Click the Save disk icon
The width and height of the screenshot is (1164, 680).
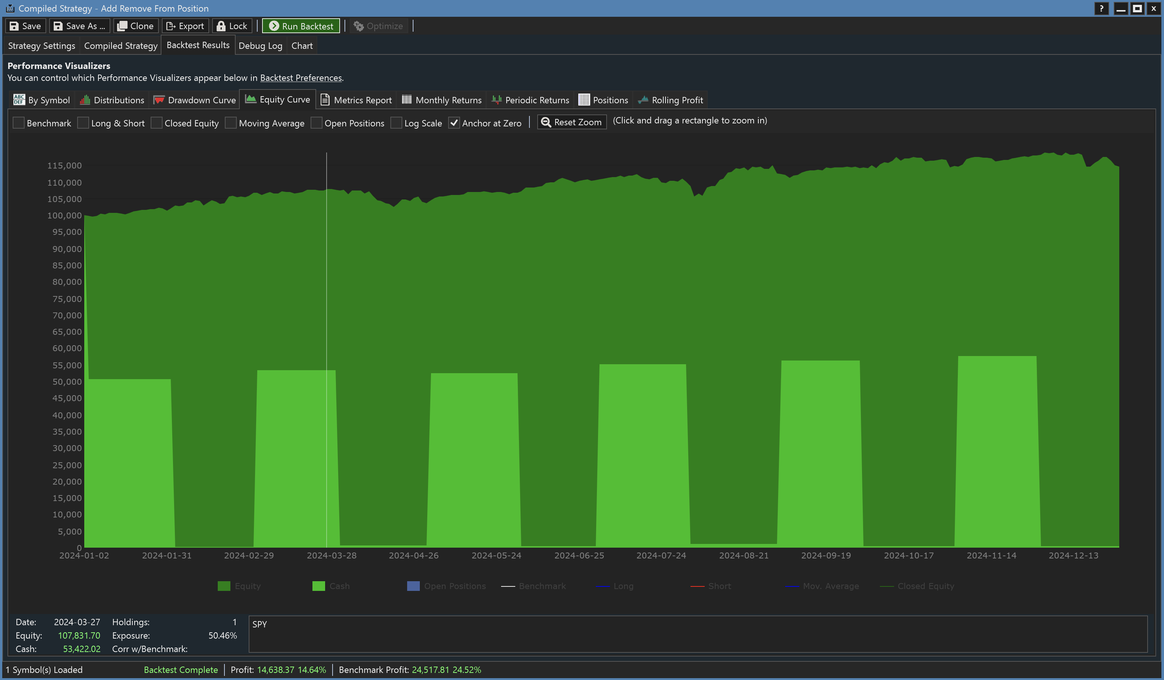click(14, 26)
